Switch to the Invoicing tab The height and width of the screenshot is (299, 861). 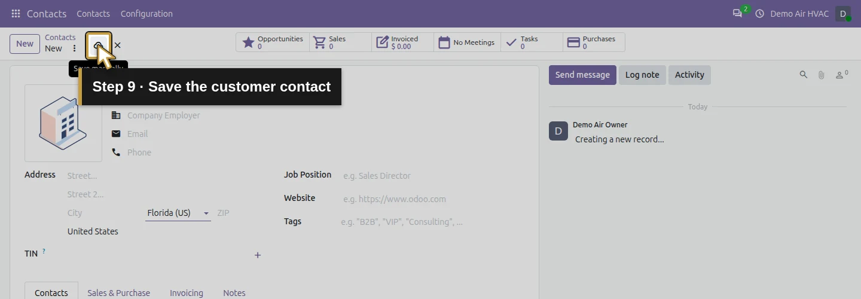(x=187, y=292)
